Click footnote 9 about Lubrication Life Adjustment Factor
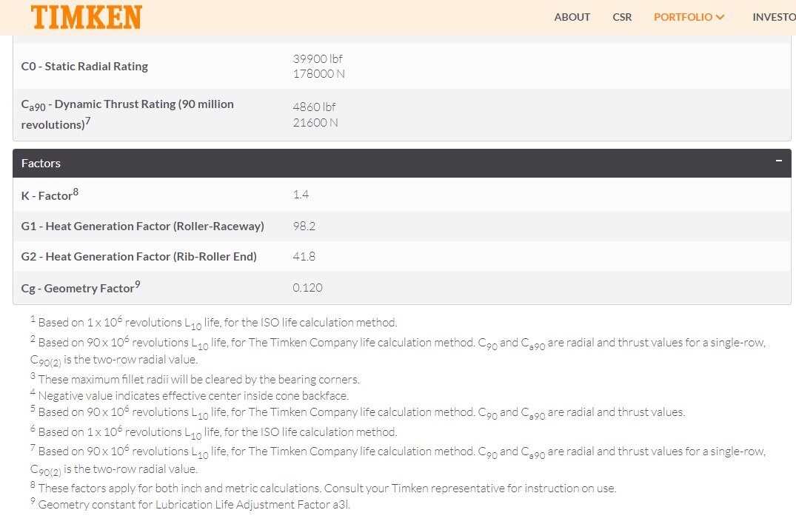Viewport: 796px width, 527px height. coord(190,504)
